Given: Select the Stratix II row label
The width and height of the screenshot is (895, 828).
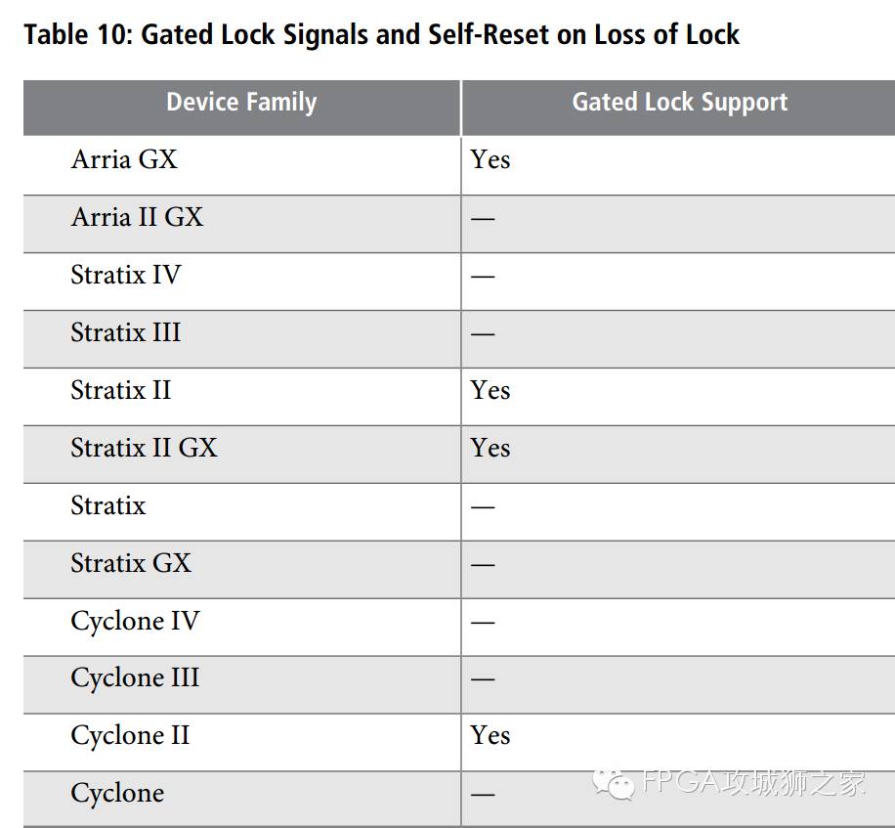Looking at the screenshot, I should pyautogui.click(x=121, y=390).
